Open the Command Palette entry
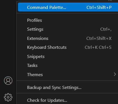The image size is (118, 104). tap(47, 8)
